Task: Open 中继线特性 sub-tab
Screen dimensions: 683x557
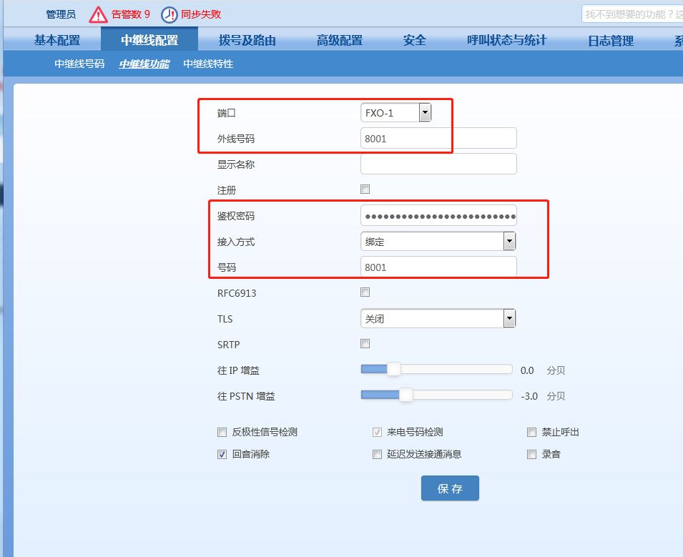Action: point(208,64)
